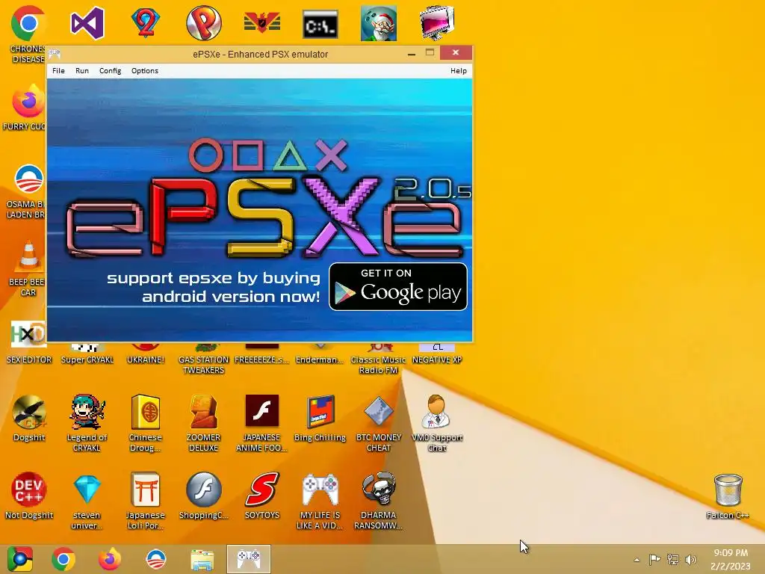Viewport: 765px width, 574px height.
Task: Open the Action Center flag icon
Action: (x=654, y=559)
